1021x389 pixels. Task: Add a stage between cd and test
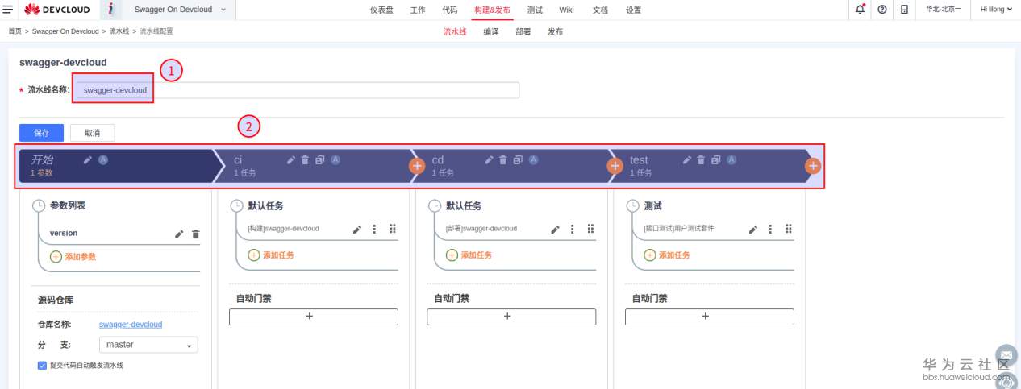tap(615, 166)
